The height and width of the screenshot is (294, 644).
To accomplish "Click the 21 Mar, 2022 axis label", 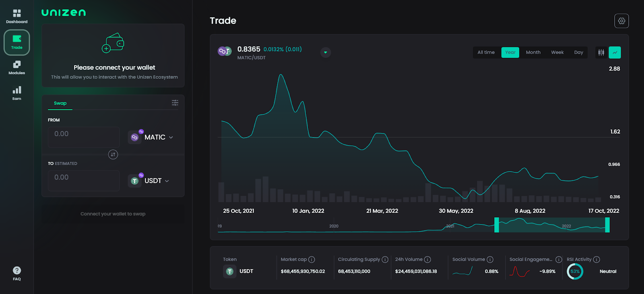I will point(382,211).
